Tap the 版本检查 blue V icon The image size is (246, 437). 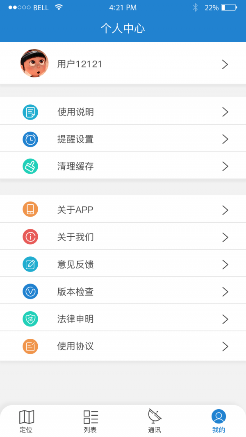30,292
